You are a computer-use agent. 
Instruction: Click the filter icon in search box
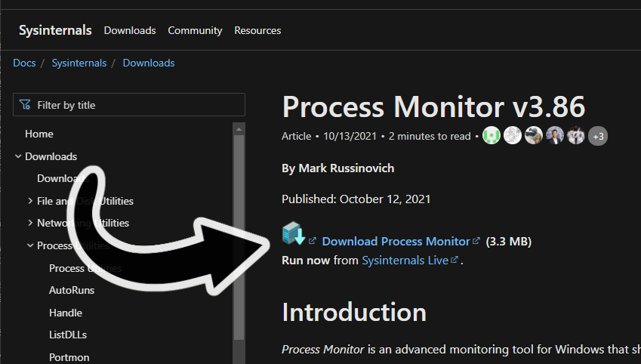tap(26, 105)
